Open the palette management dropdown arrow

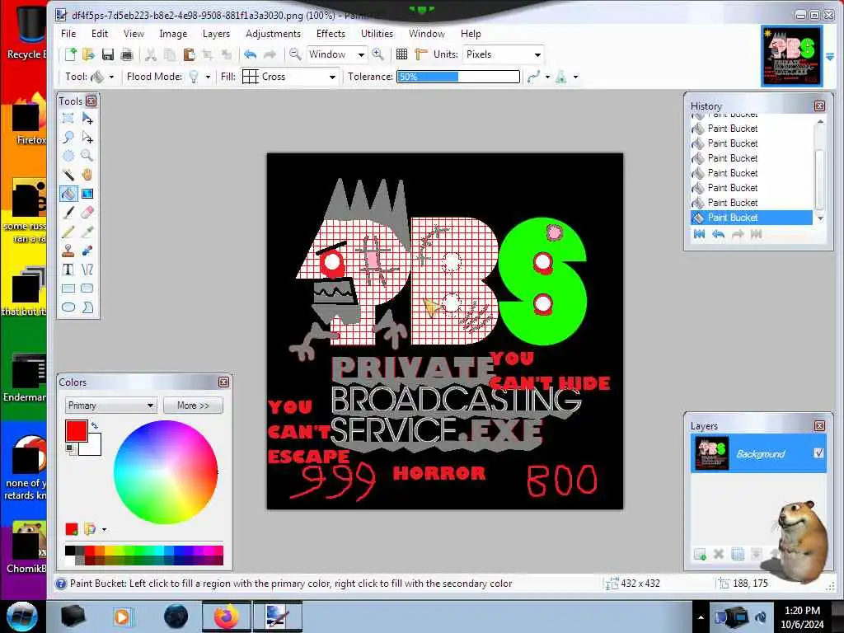(104, 530)
